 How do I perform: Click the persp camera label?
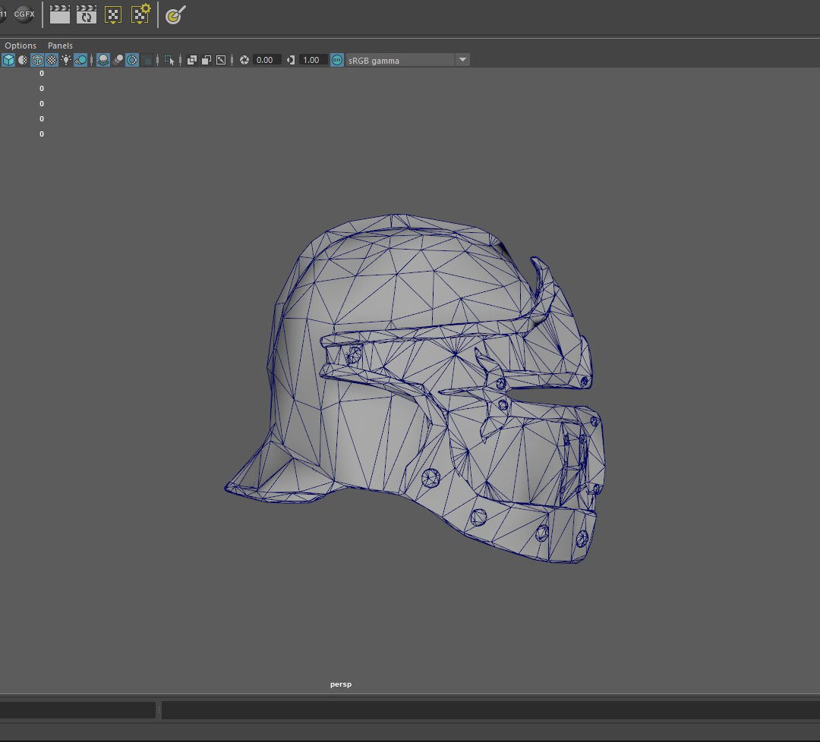coord(341,684)
